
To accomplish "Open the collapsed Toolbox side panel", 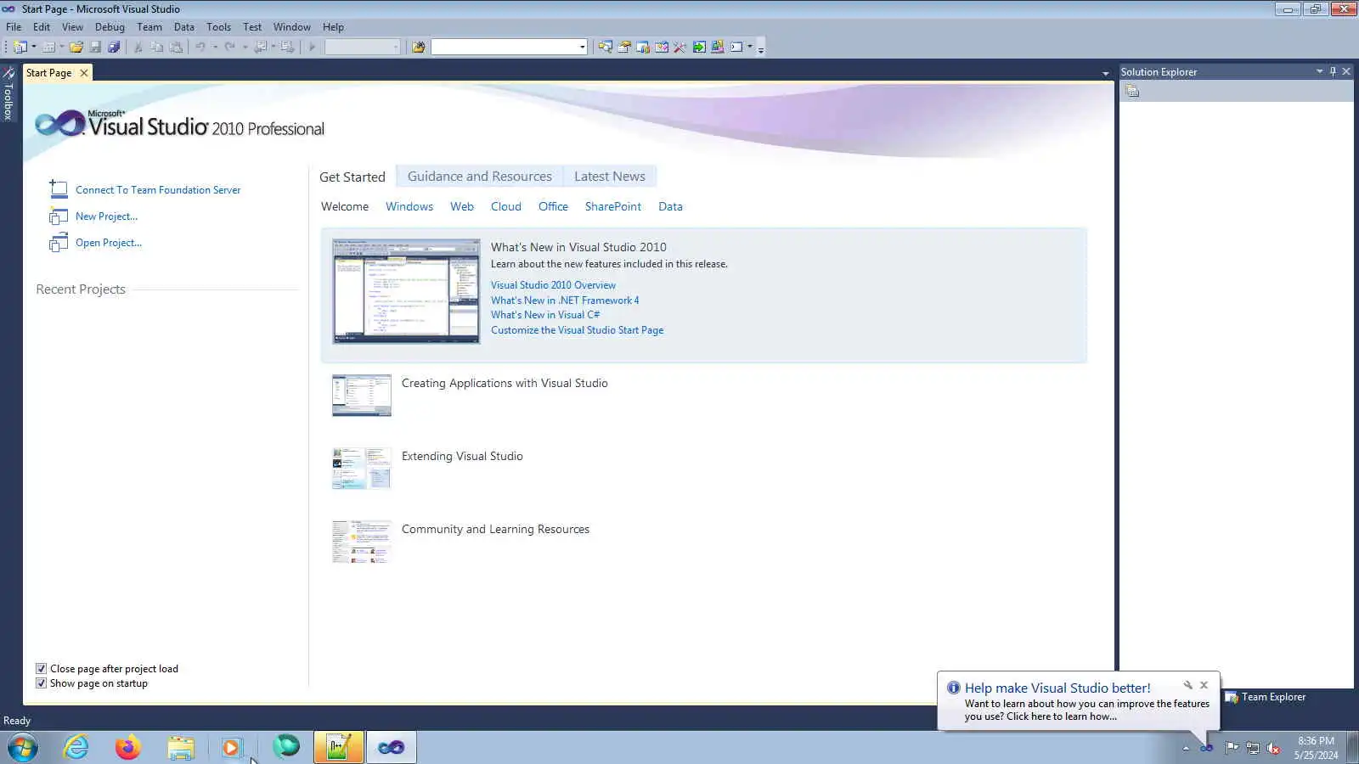I will coord(8,93).
